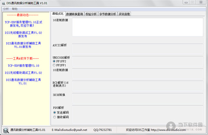Click the 16进制数据 label
Viewport: 208px width, 135px height.
[60, 20]
